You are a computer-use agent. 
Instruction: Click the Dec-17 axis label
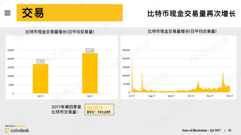230,96
